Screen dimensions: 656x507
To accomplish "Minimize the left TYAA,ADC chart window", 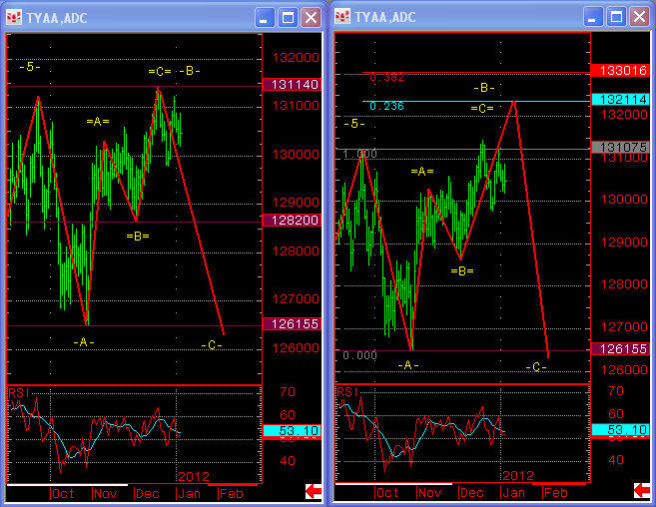I will pos(265,17).
